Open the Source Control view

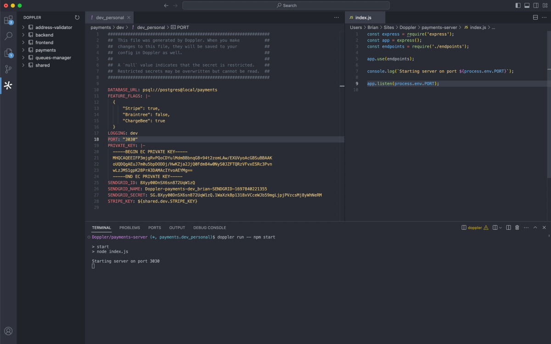(8, 69)
